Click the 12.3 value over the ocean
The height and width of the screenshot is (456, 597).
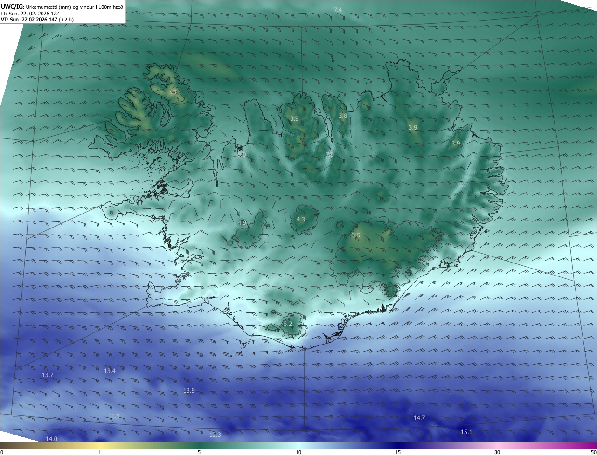tap(215, 435)
